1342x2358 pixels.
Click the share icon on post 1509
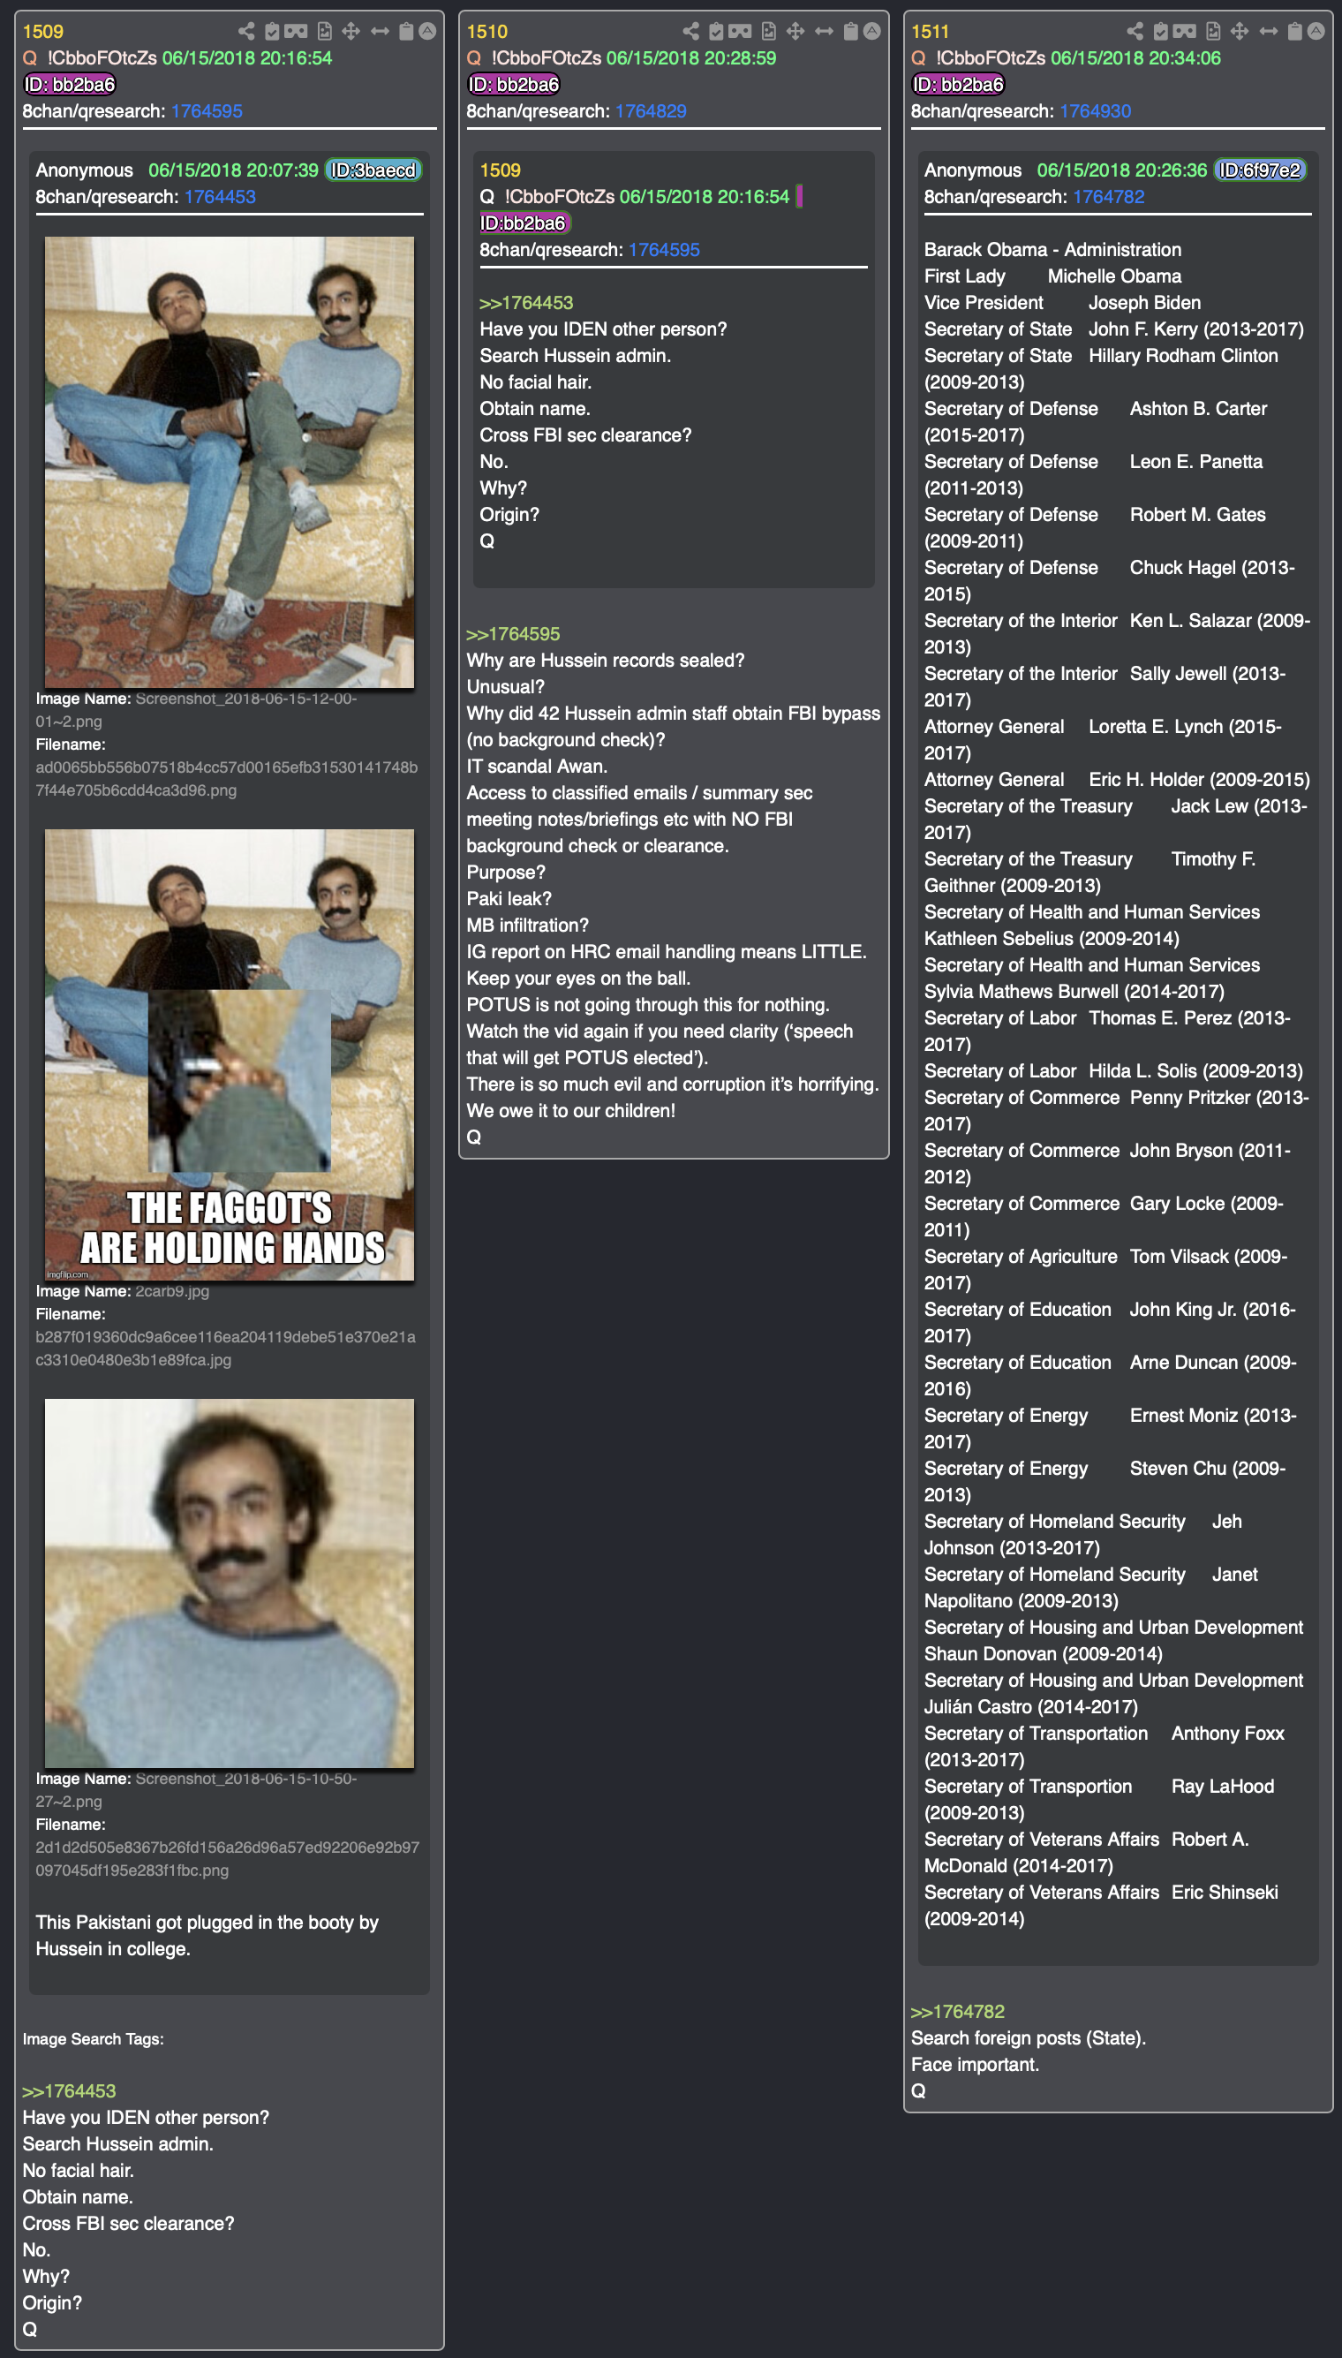click(246, 31)
